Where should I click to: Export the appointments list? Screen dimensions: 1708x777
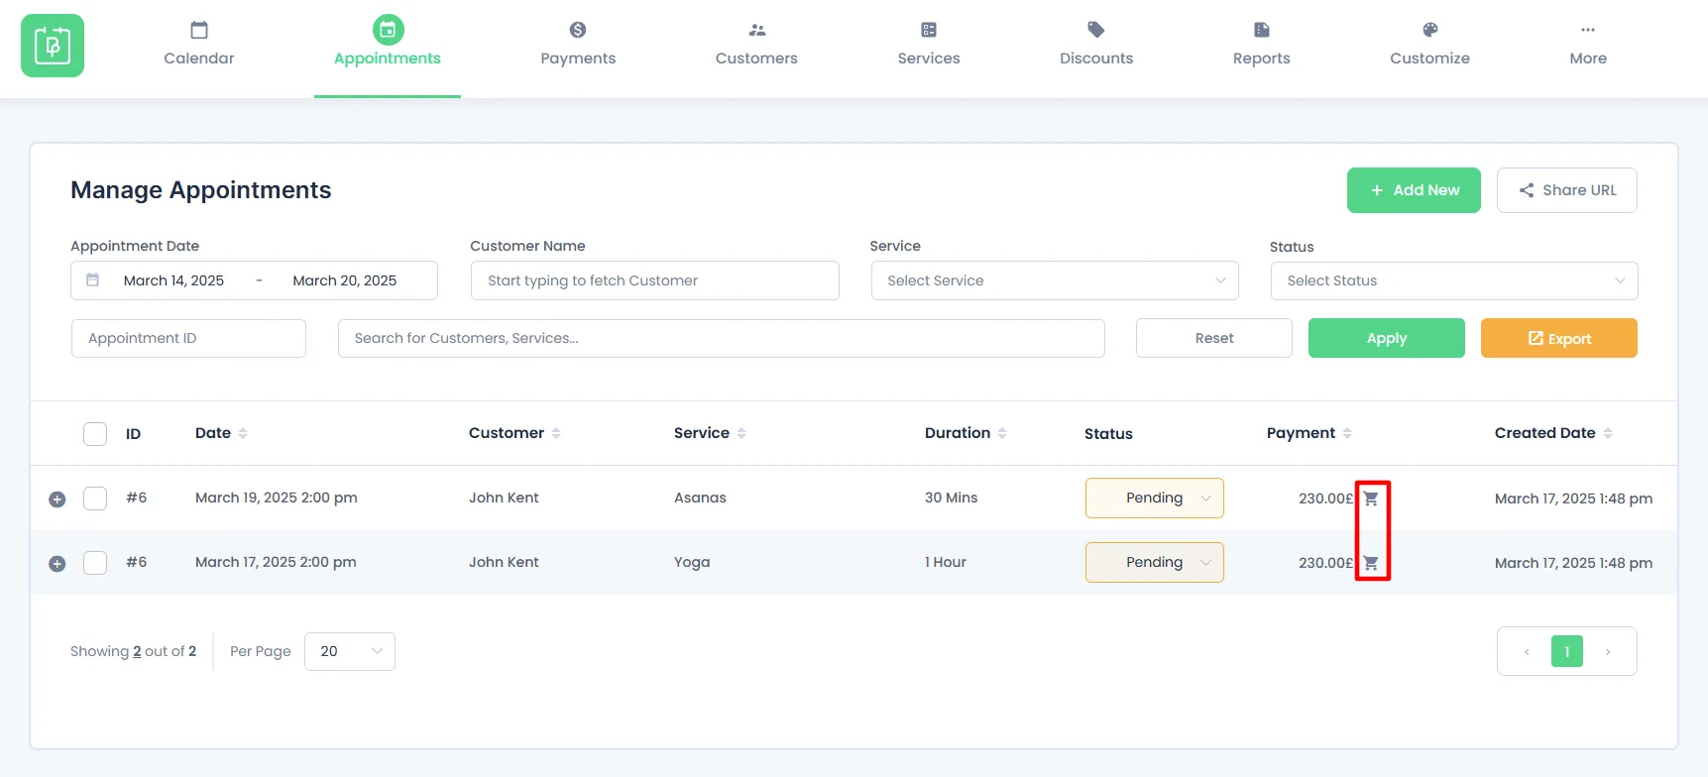tap(1559, 338)
